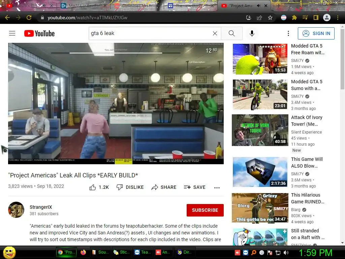Install app via address bar download icon
This screenshot has height=259, width=345.
(x=249, y=18)
